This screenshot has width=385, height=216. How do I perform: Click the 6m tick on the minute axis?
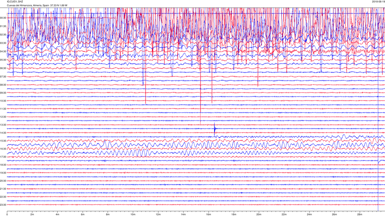coord(83,214)
